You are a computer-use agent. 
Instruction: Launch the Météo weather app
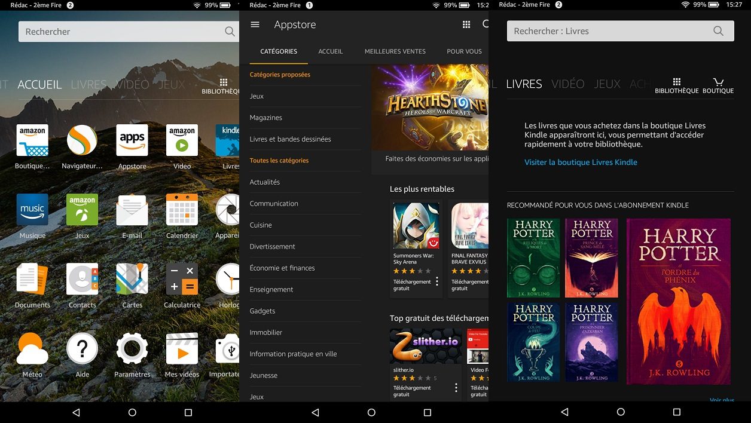click(32, 348)
